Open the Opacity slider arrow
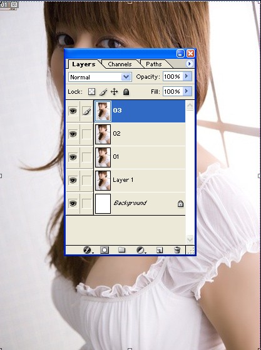This screenshot has height=350, width=261. point(187,76)
